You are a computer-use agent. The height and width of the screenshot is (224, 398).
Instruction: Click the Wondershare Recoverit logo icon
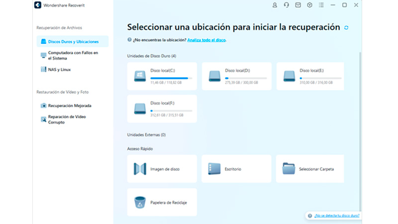tap(37, 5)
